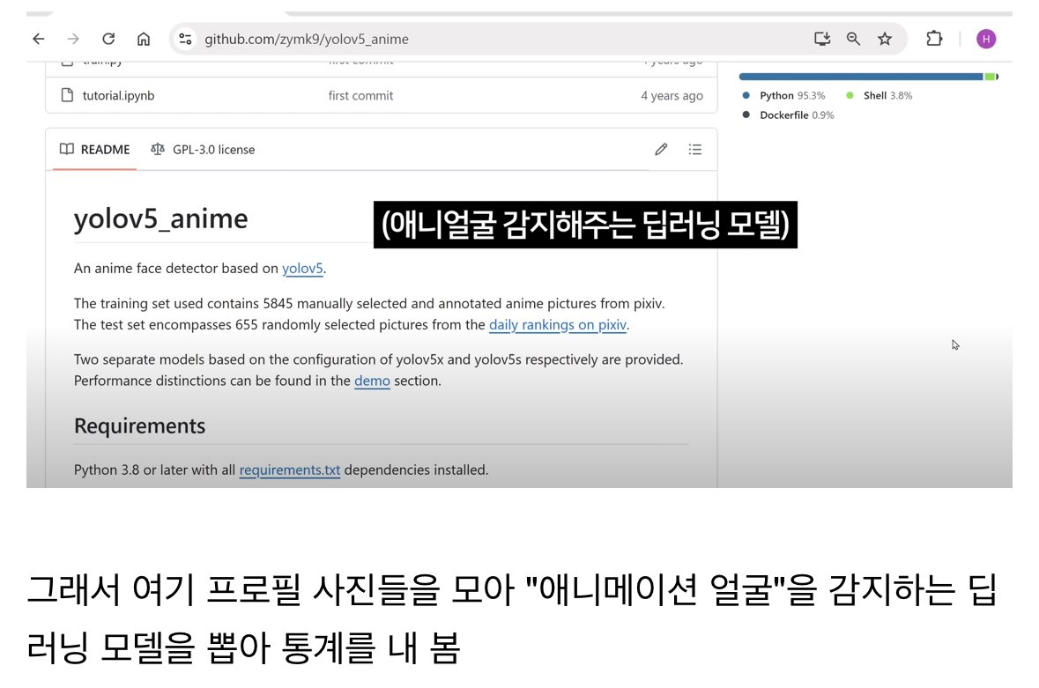Reload the GitHub page
Screen dimensions: 1039x688
[108, 39]
